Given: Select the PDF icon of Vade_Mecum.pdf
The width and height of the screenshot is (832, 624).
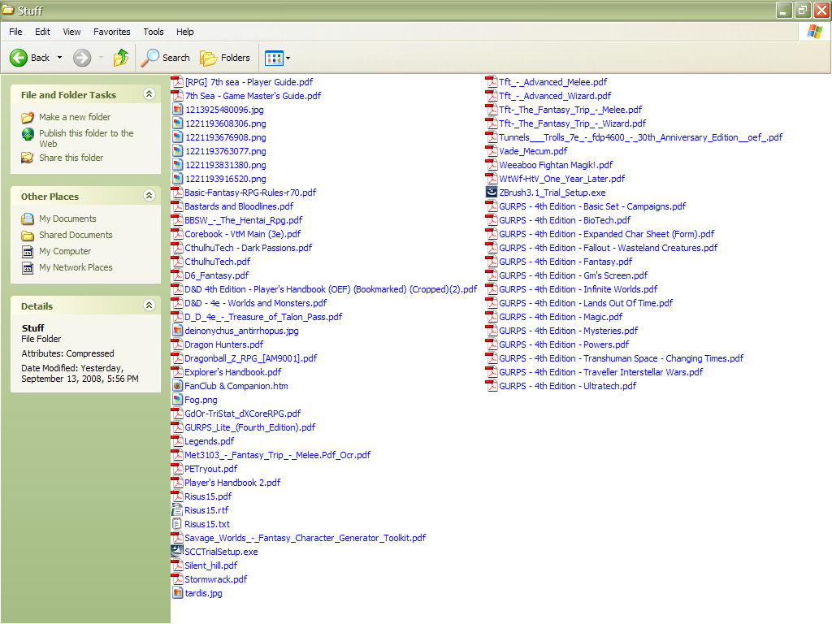Looking at the screenshot, I should [492, 151].
